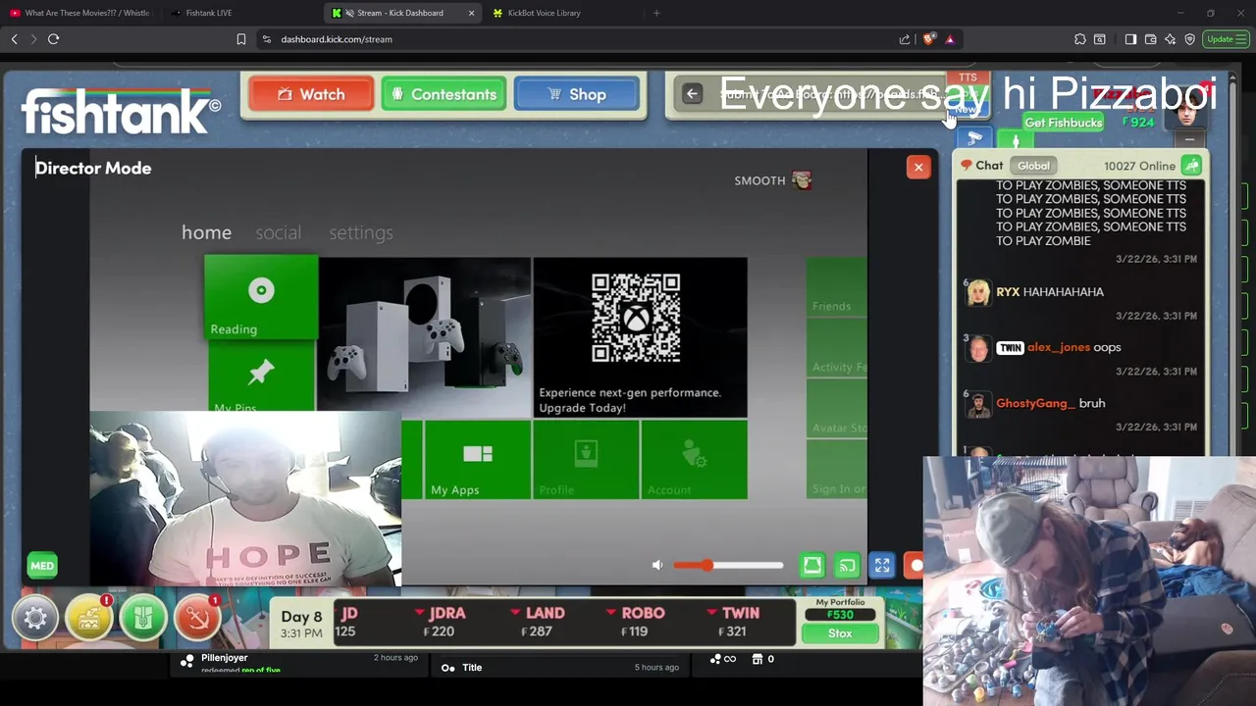Adjust the player volume slider
Image resolution: width=1256 pixels, height=706 pixels.
pos(728,565)
